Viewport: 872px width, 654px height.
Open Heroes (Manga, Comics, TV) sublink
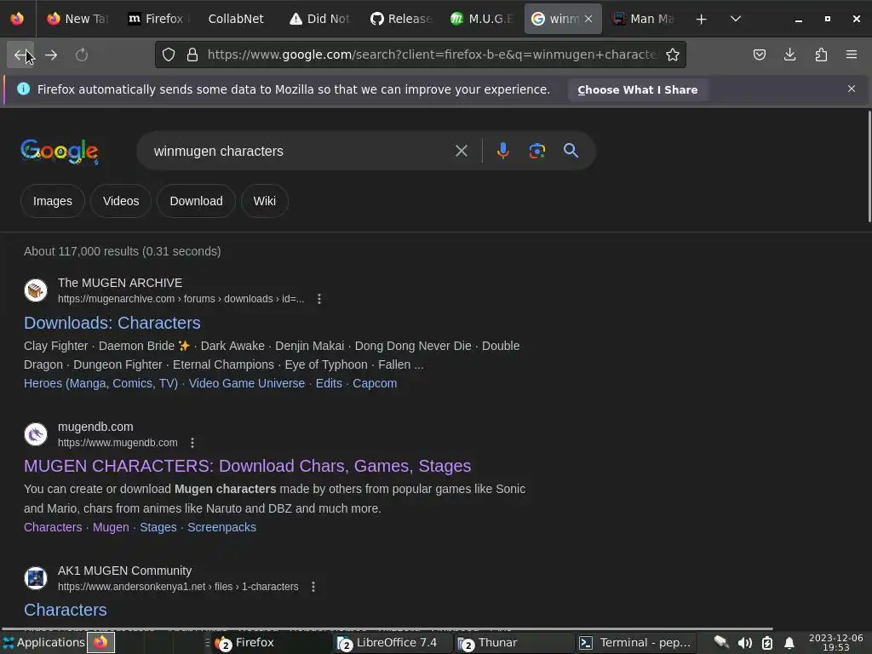[100, 383]
